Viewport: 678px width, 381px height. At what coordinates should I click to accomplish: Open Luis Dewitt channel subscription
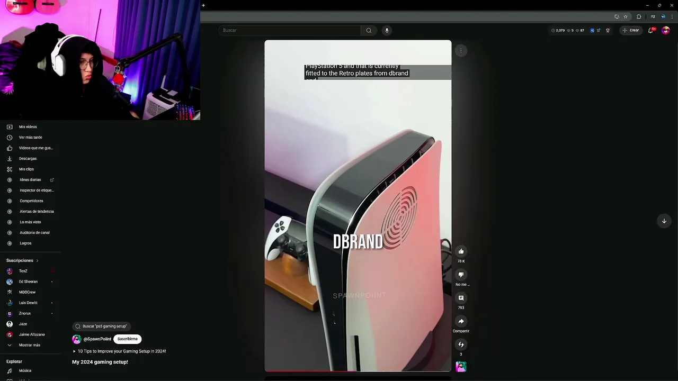tap(28, 303)
